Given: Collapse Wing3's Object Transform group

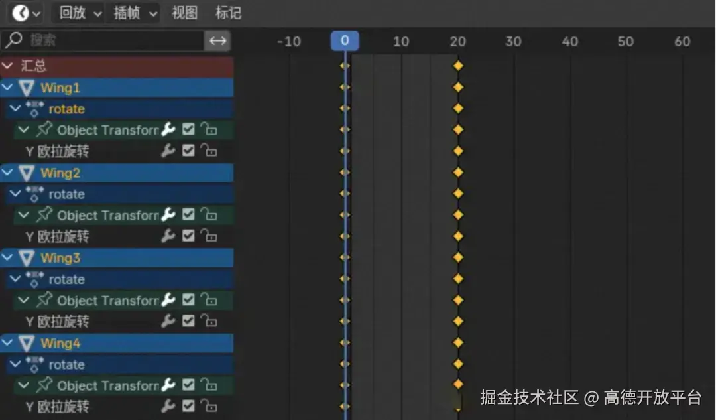Looking at the screenshot, I should point(23,301).
